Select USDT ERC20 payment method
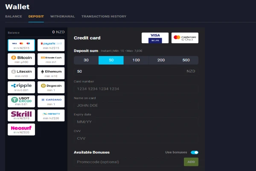256x171 pixels. (x=21, y=101)
